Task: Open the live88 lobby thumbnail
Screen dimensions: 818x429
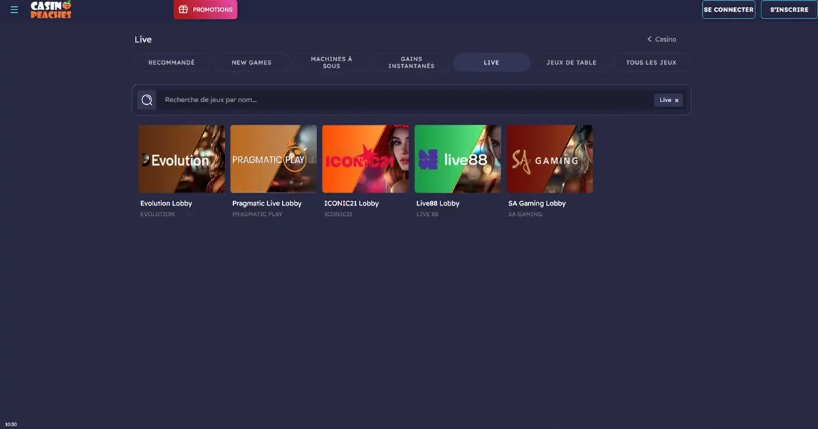Action: [457, 159]
